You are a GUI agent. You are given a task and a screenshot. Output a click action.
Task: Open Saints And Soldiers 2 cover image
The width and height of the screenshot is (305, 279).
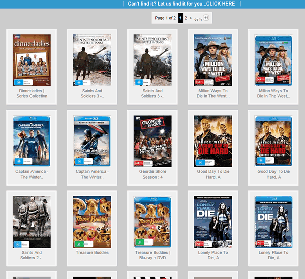[x=32, y=222]
